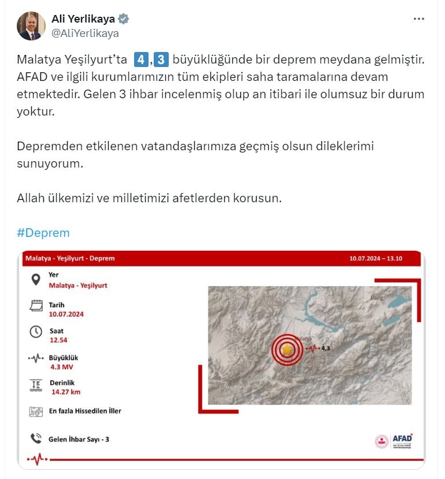Open the #Deprem hashtag
The height and width of the screenshot is (479, 445).
tap(43, 233)
